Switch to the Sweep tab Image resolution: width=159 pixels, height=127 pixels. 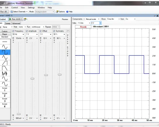tap(8, 23)
